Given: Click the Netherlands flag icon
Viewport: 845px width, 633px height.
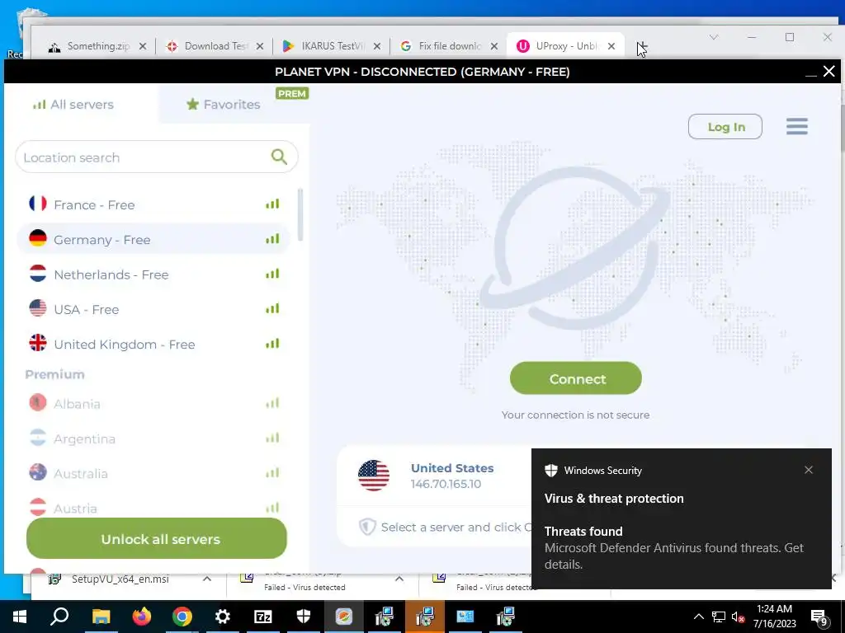Looking at the screenshot, I should pyautogui.click(x=38, y=274).
